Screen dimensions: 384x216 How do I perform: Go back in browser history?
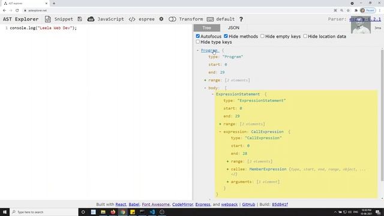point(4,10)
